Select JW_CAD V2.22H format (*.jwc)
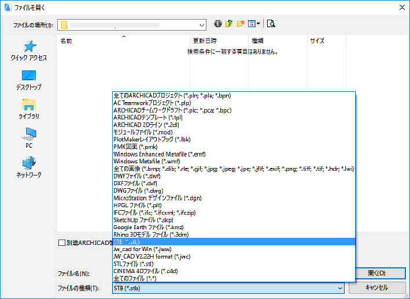 click(234, 256)
